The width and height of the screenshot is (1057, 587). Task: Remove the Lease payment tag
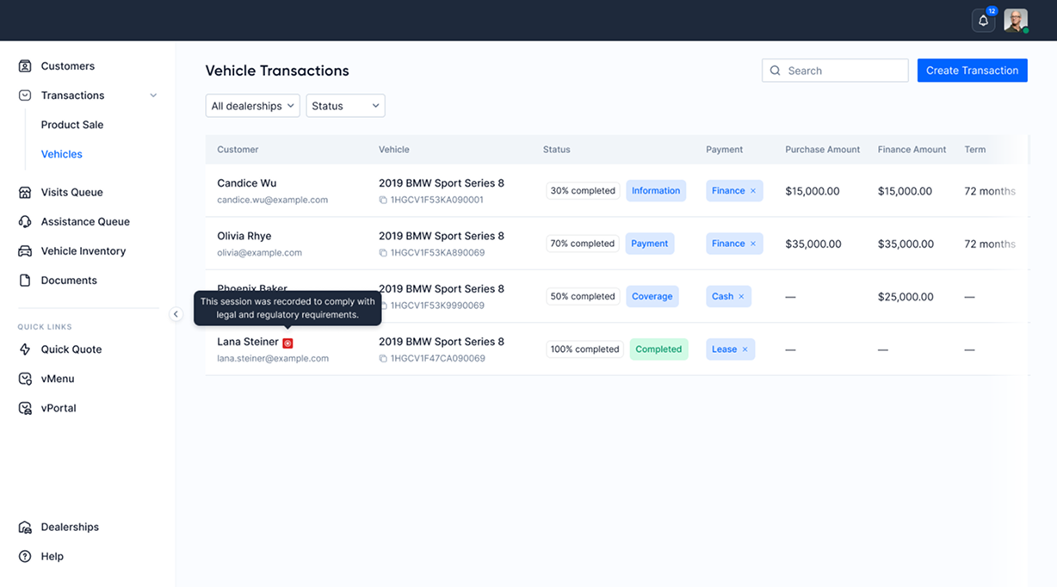pos(745,349)
